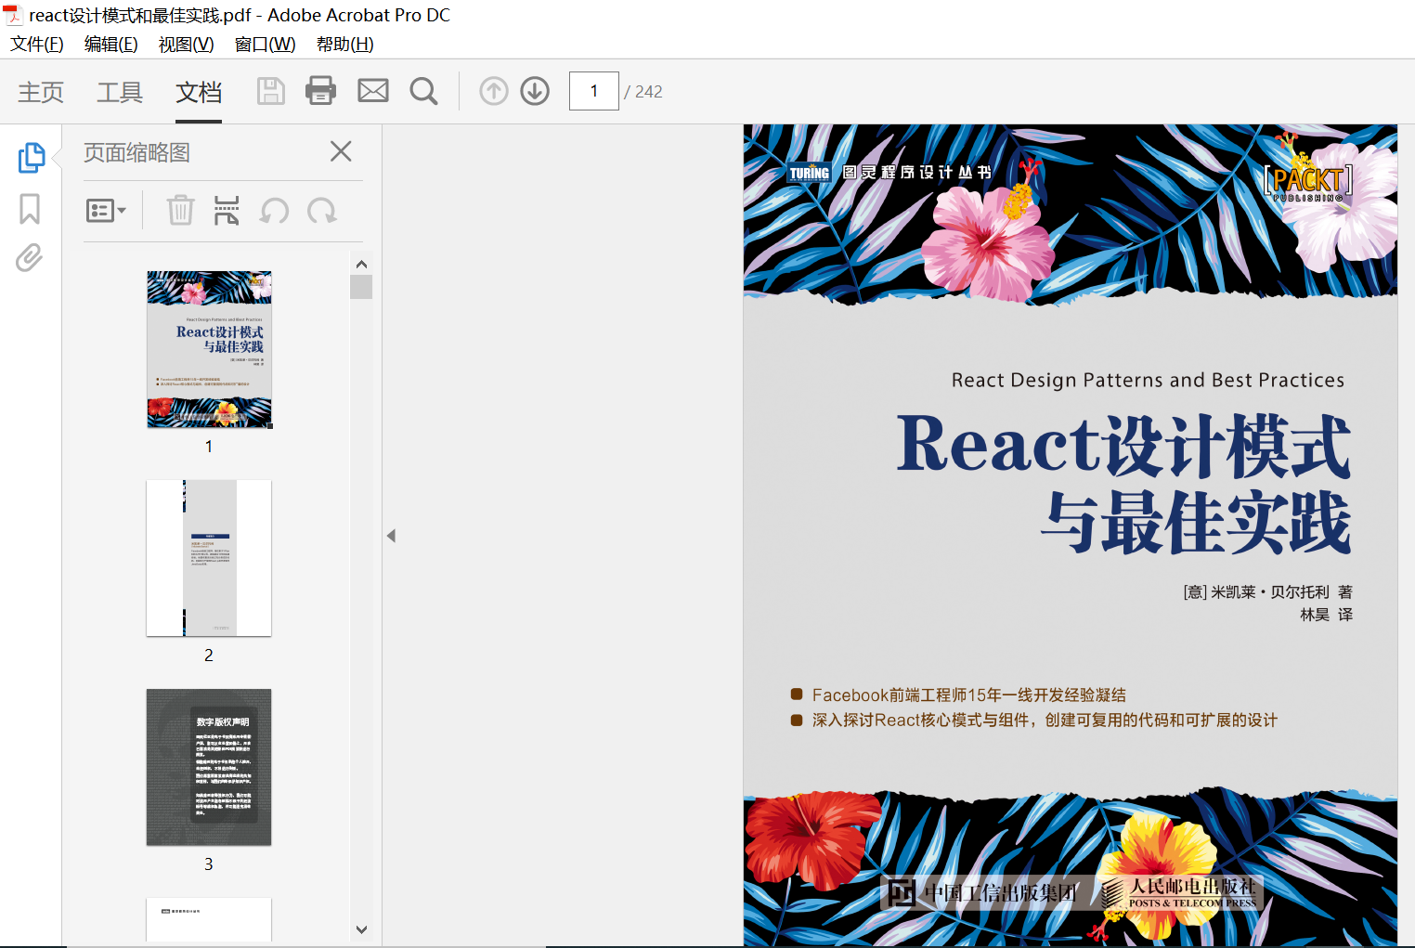Viewport: 1415px width, 948px height.
Task: Open the 文件(F) menu
Action: pyautogui.click(x=37, y=45)
